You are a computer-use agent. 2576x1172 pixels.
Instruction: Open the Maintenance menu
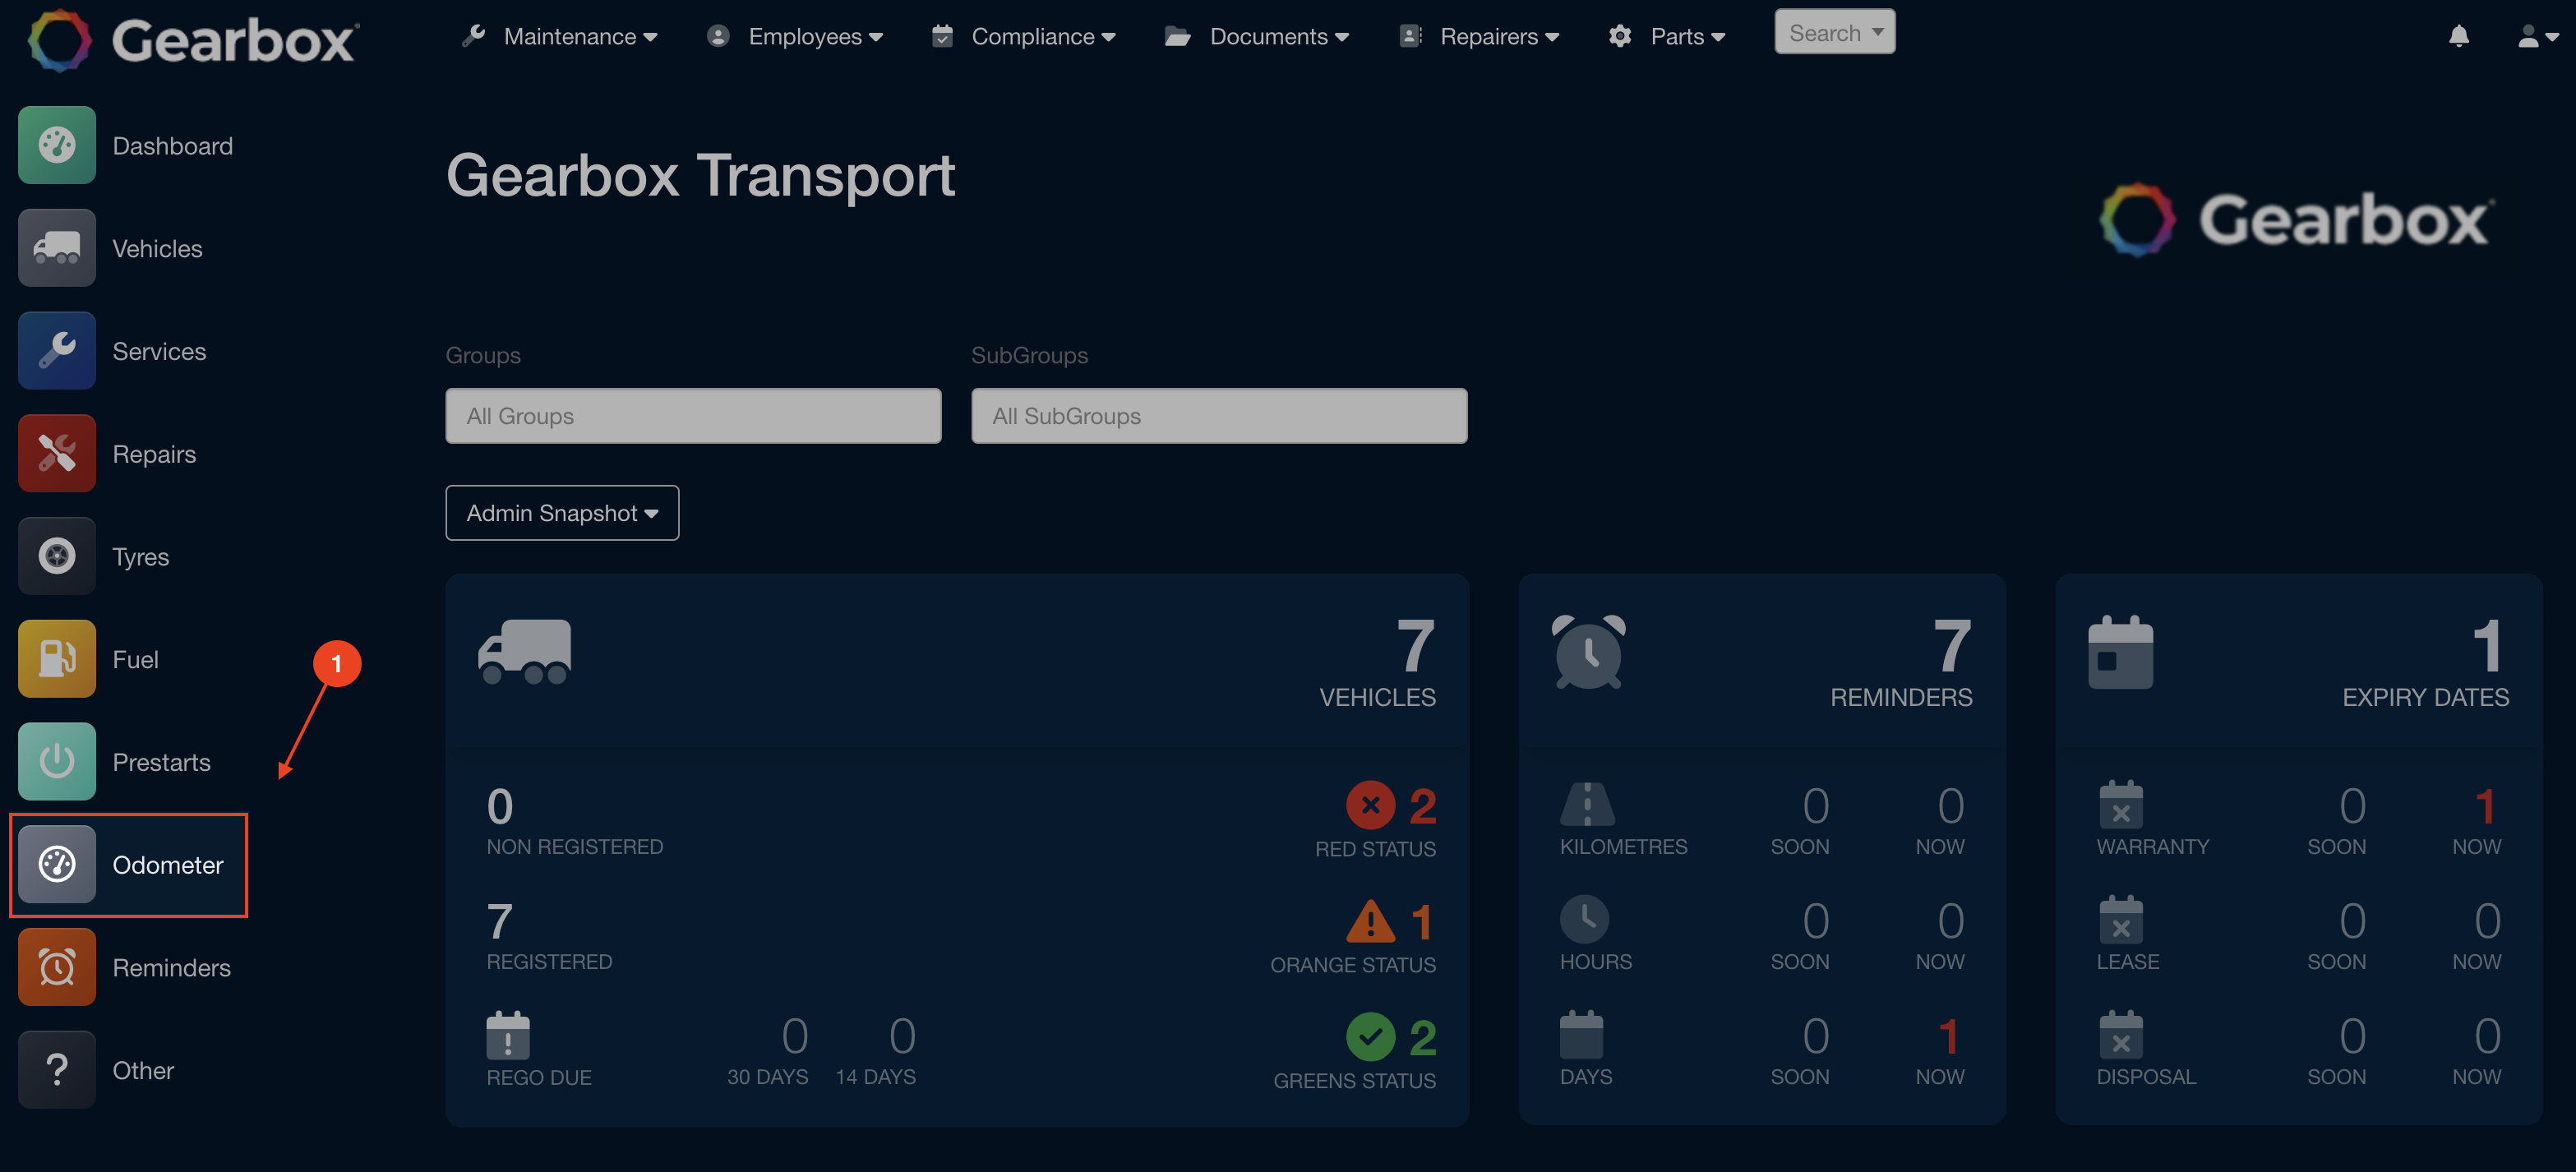pos(559,36)
